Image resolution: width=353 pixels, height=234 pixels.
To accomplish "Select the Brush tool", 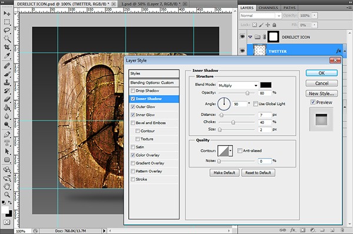I will [x=7, y=74].
